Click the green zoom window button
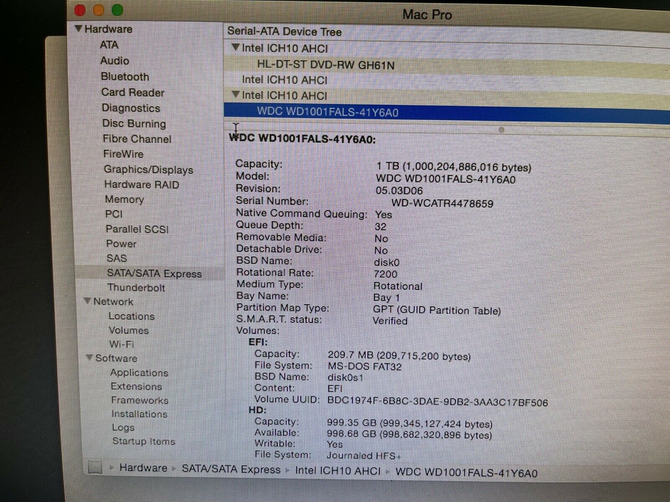The height and width of the screenshot is (502, 670). [117, 10]
